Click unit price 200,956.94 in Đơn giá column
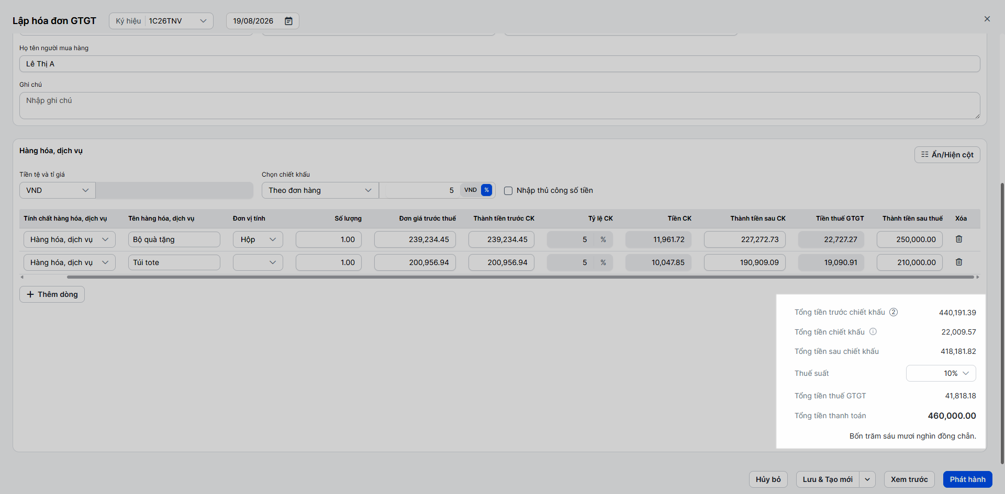Viewport: 1005px width, 494px height. 415,262
